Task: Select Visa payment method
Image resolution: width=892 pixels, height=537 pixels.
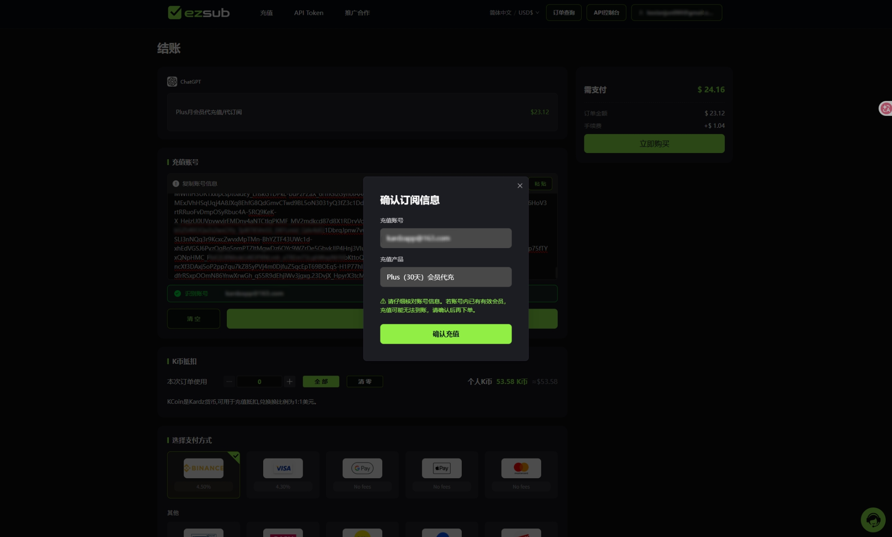Action: pyautogui.click(x=283, y=475)
